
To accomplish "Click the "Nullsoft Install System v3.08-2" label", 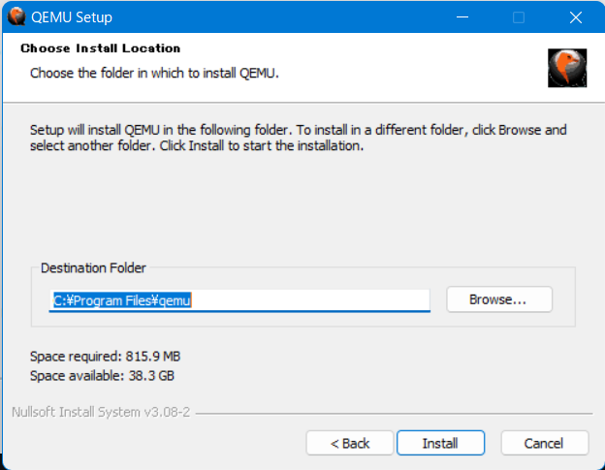I will click(100, 412).
